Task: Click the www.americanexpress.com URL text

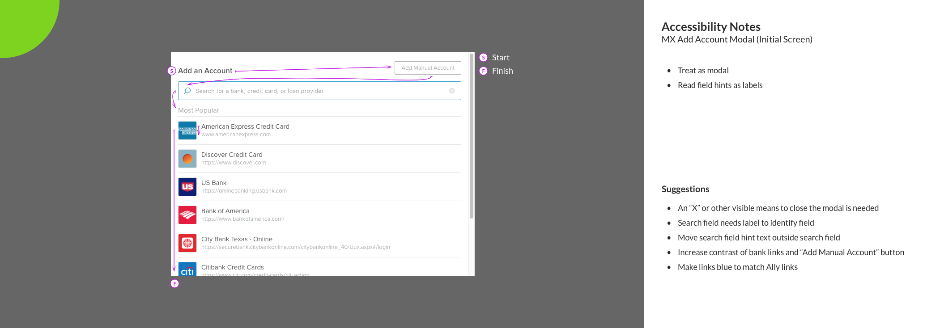Action: [x=236, y=135]
